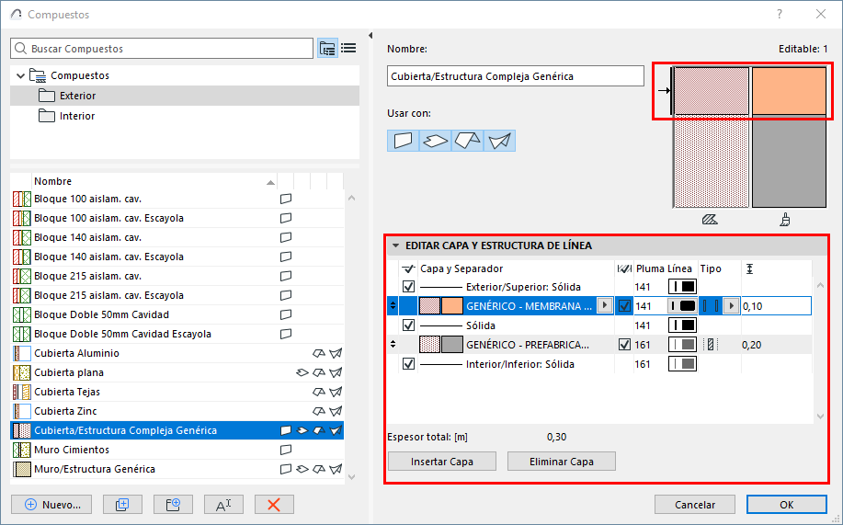Switch to folder tree view icon
The image size is (843, 525).
[327, 49]
